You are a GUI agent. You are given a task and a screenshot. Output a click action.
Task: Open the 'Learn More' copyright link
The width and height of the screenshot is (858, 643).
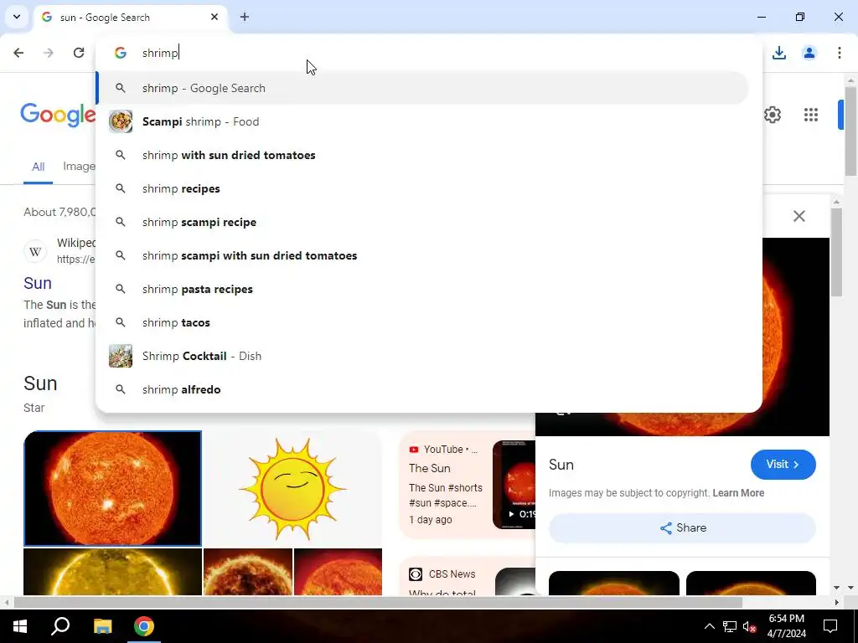pos(738,492)
